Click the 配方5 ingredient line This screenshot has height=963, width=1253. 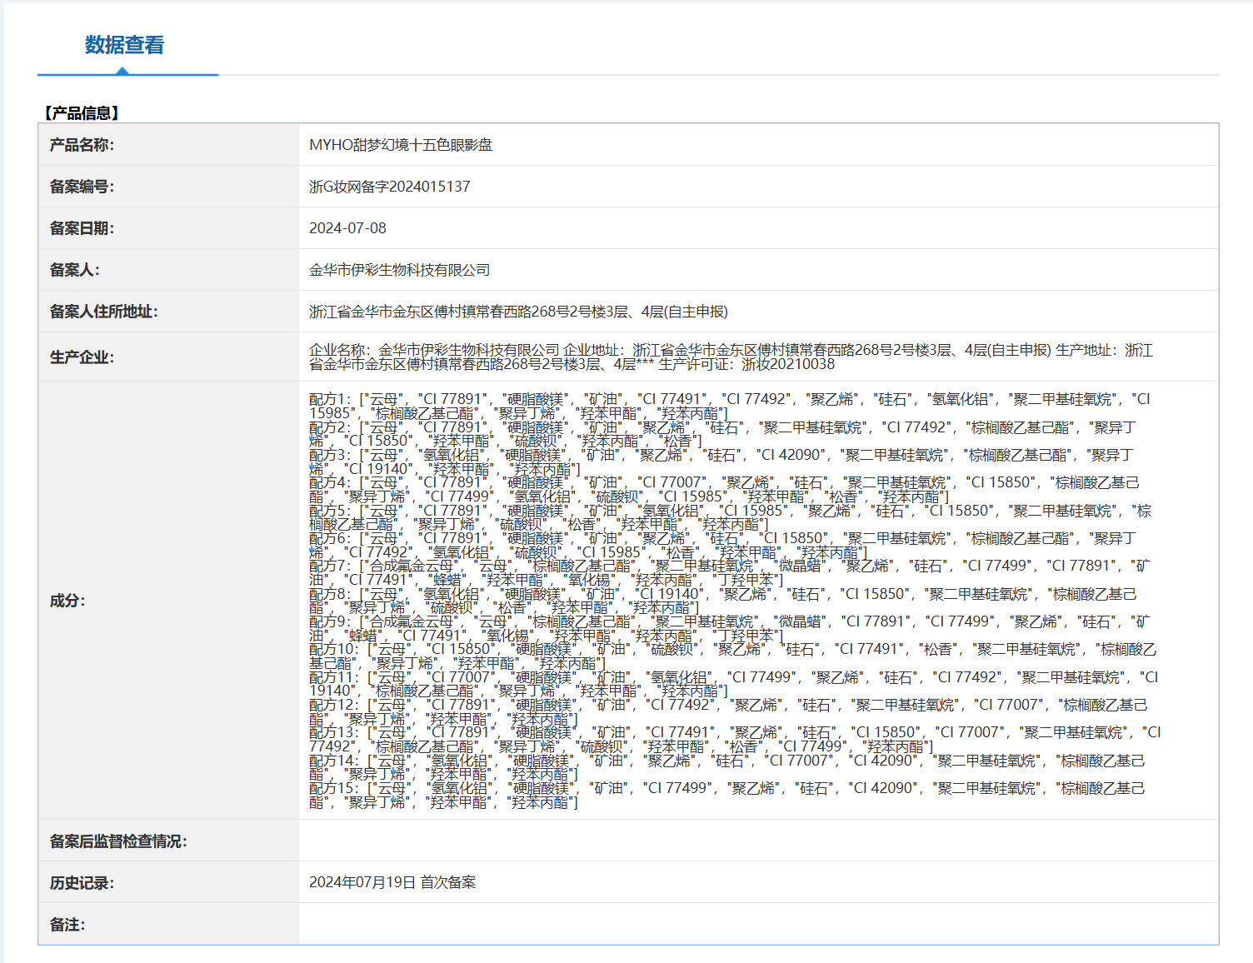point(730,517)
